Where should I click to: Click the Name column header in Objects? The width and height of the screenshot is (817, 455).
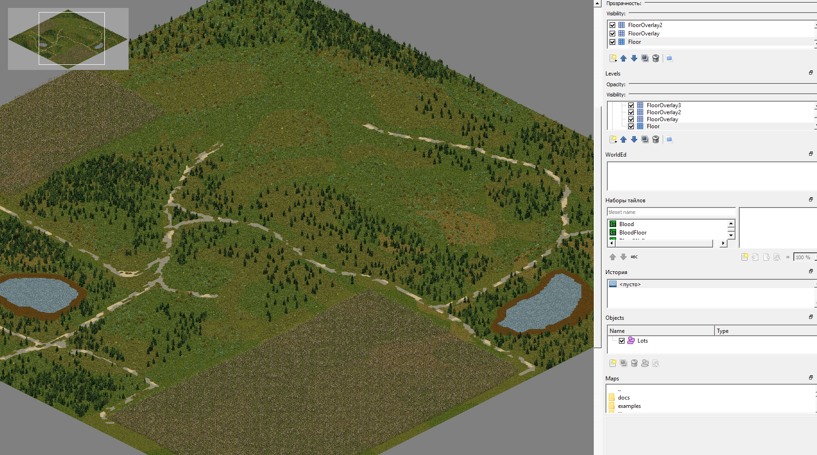click(x=661, y=331)
